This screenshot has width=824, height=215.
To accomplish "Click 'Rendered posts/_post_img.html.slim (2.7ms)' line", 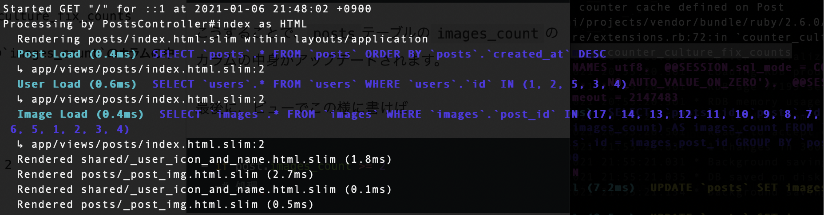I will point(165,174).
